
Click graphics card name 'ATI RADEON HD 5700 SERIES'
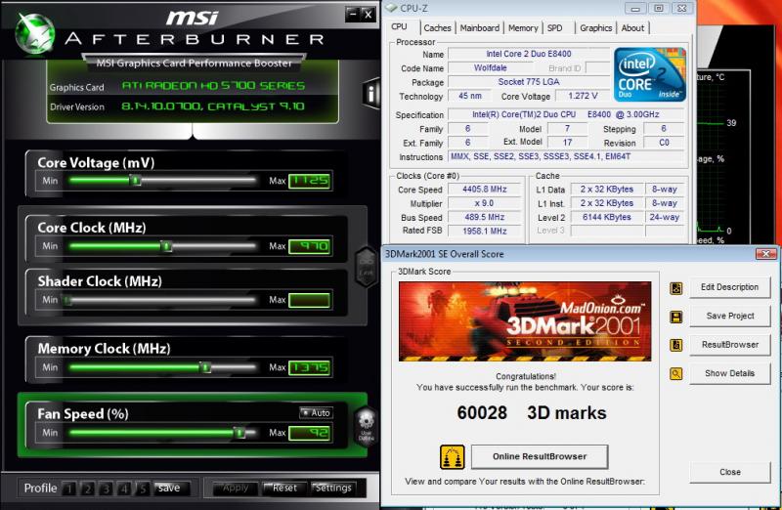[213, 86]
